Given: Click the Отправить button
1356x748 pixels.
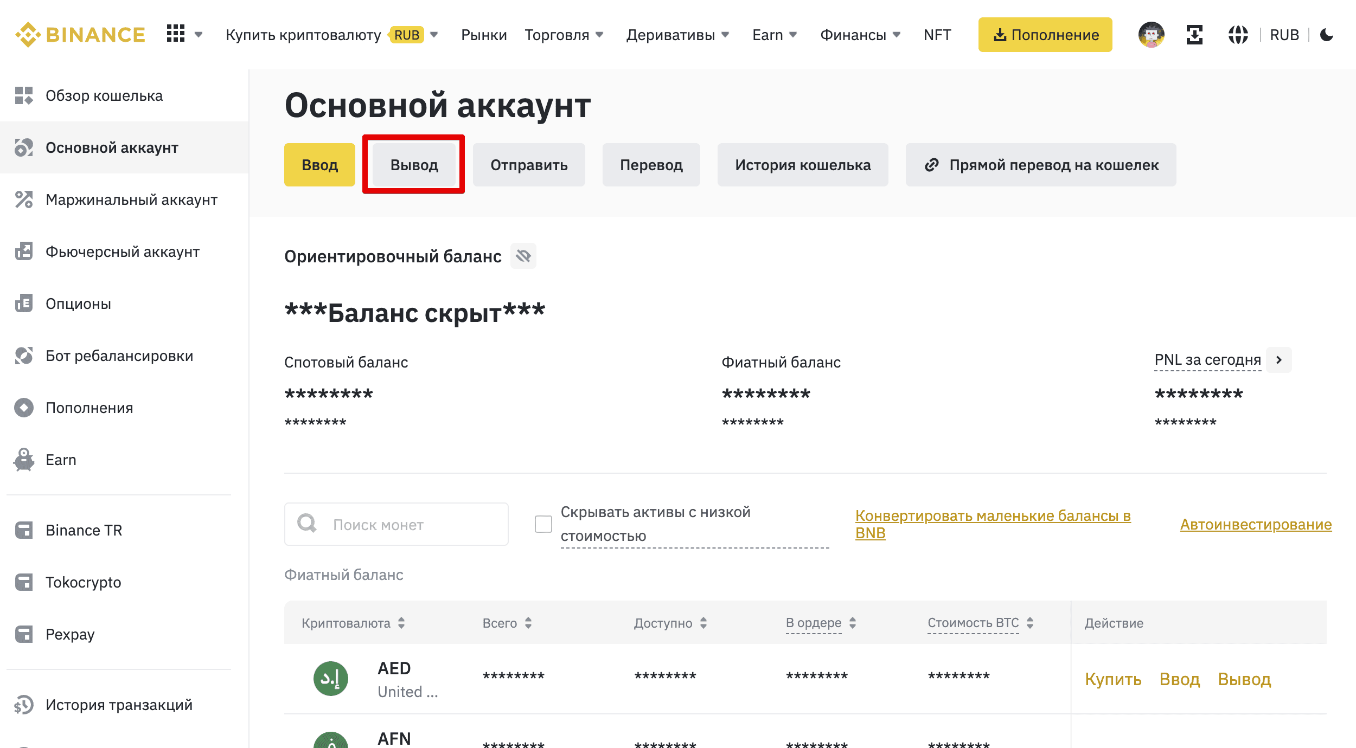Looking at the screenshot, I should tap(529, 165).
